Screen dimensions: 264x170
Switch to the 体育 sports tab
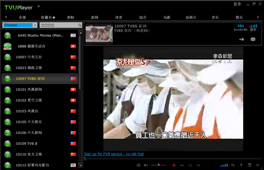pyautogui.click(x=119, y=17)
